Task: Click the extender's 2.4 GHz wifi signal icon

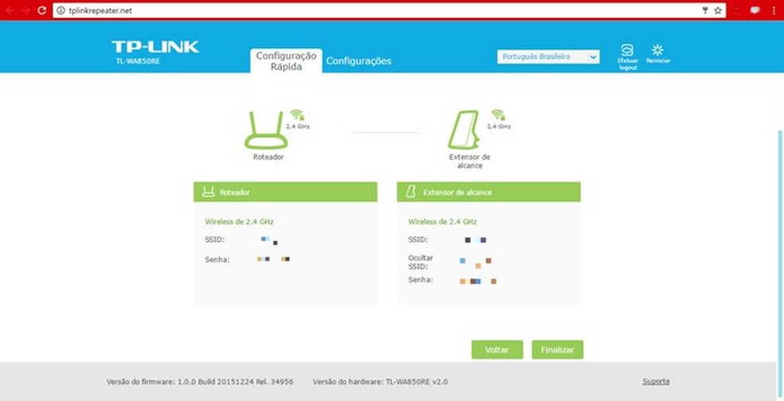Action: point(498,115)
